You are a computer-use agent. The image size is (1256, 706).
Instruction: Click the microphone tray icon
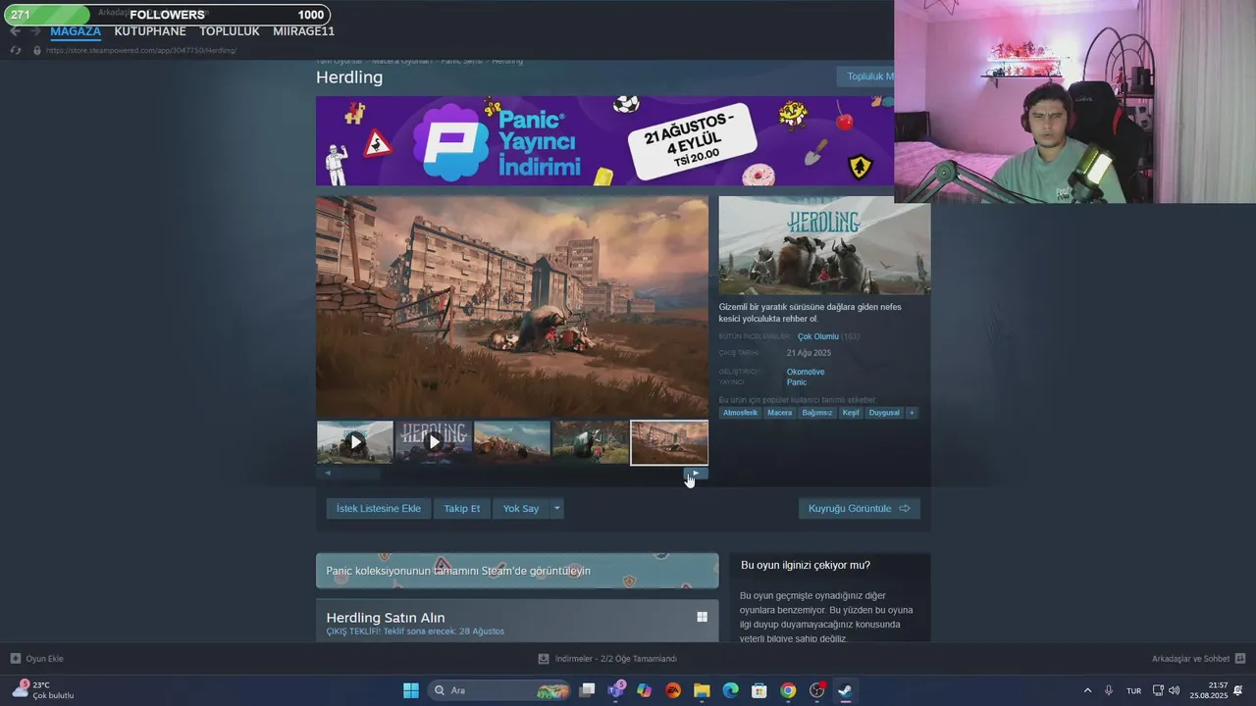[1109, 690]
